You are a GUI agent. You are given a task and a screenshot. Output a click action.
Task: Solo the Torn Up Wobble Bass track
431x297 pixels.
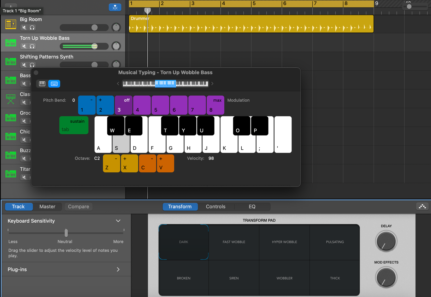point(32,46)
